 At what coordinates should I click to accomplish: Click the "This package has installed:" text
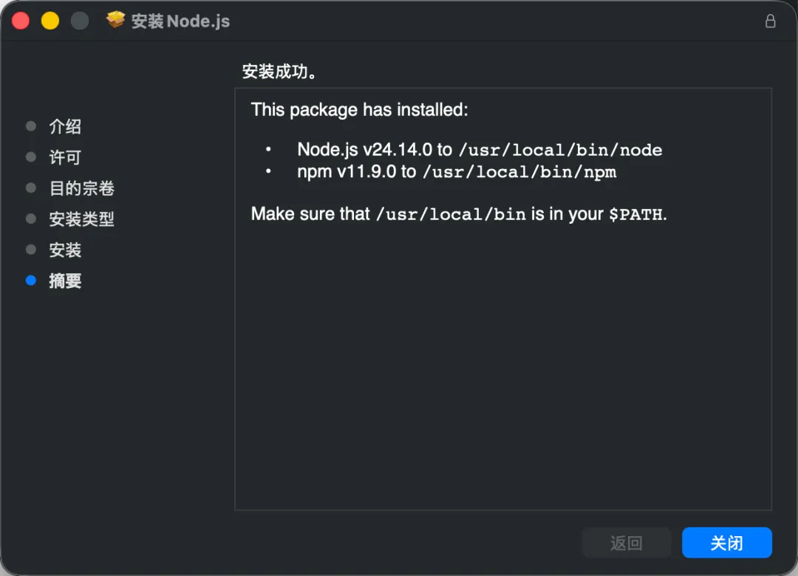coord(360,110)
